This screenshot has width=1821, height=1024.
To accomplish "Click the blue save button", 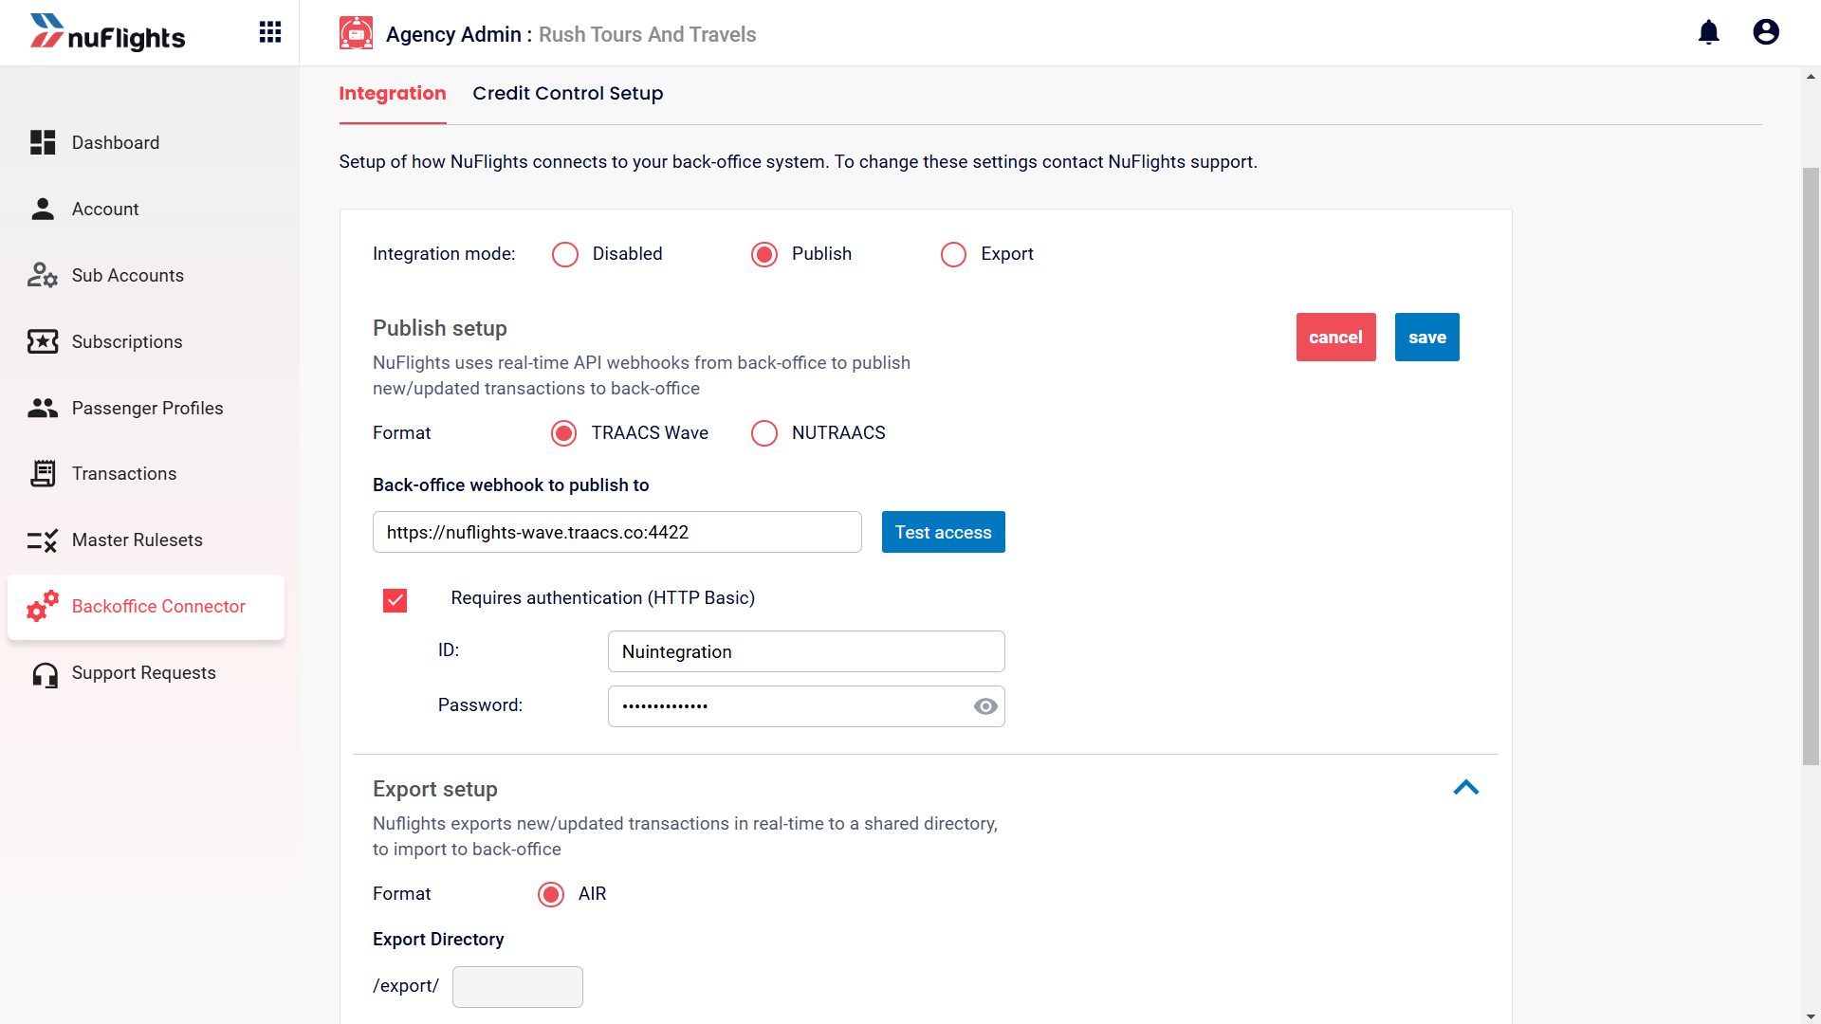I will pyautogui.click(x=1427, y=337).
